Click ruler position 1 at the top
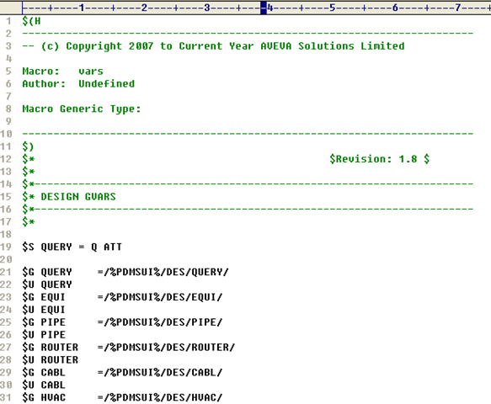 click(82, 8)
